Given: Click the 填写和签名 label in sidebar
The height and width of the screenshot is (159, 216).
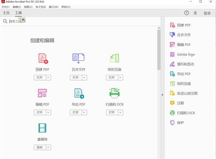Looking at the screenshot, I should tap(186, 64).
